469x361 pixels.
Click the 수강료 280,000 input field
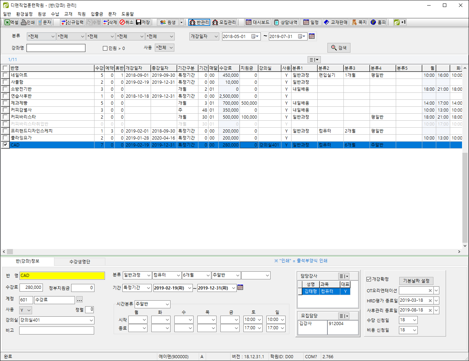(31, 287)
